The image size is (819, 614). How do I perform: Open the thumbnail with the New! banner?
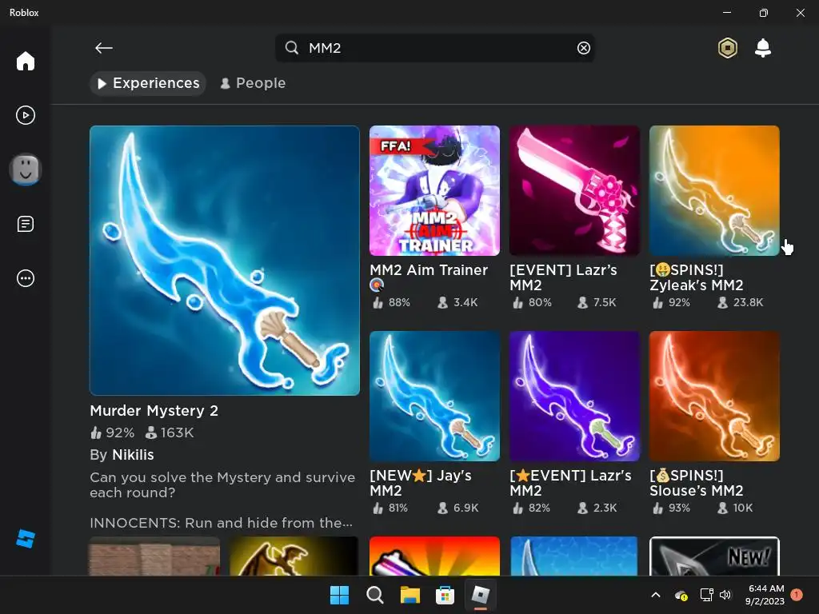click(x=714, y=556)
